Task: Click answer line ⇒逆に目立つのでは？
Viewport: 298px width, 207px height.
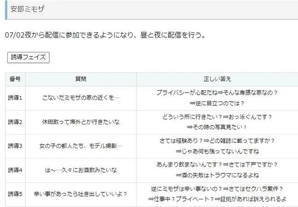Action: pos(217,103)
